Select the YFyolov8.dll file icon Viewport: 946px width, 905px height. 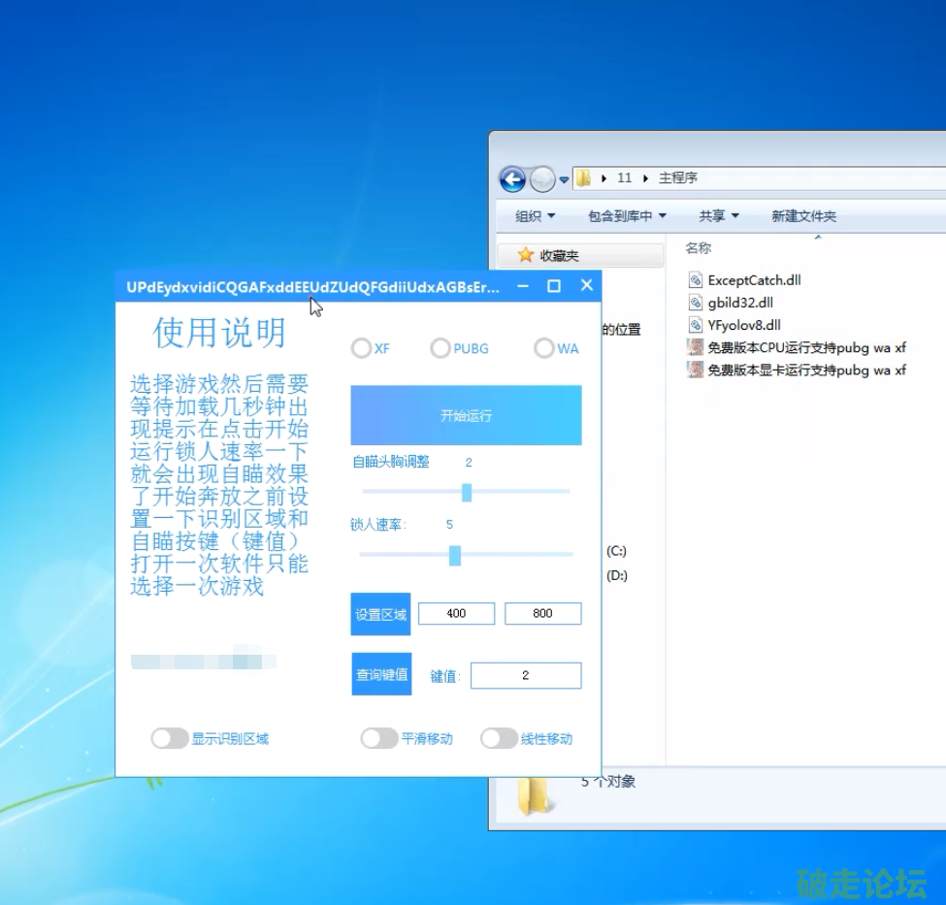point(696,324)
